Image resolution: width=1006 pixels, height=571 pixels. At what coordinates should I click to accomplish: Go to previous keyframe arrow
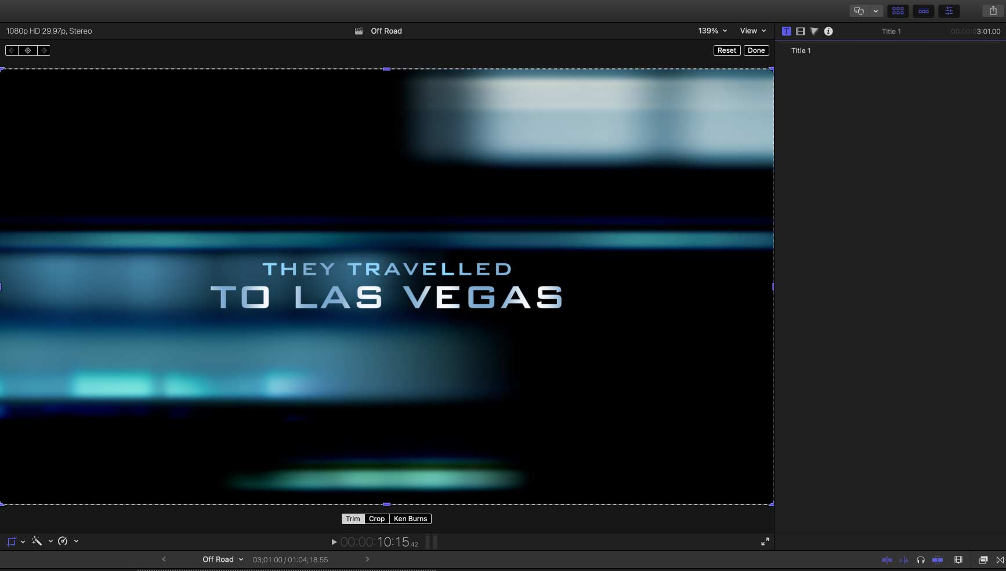click(12, 50)
